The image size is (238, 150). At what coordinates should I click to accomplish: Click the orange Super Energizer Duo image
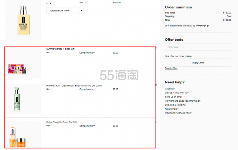(x=17, y=137)
